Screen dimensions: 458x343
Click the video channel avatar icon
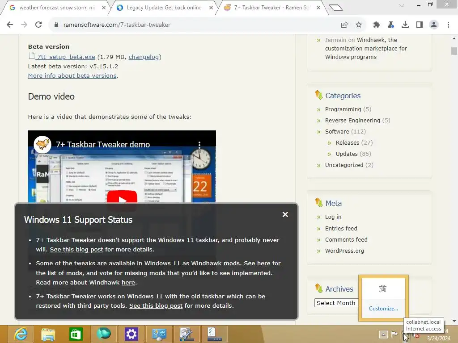(x=42, y=144)
